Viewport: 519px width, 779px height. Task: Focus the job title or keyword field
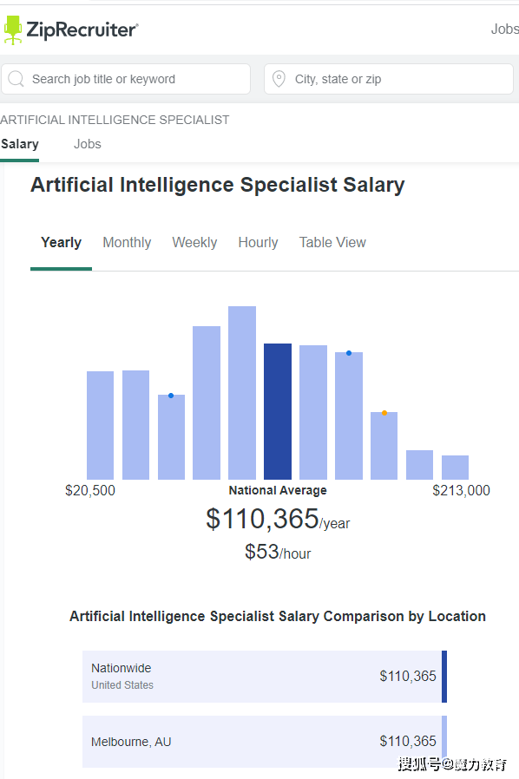coord(126,78)
